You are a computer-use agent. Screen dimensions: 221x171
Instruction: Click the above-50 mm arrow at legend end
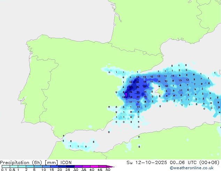click(110, 166)
